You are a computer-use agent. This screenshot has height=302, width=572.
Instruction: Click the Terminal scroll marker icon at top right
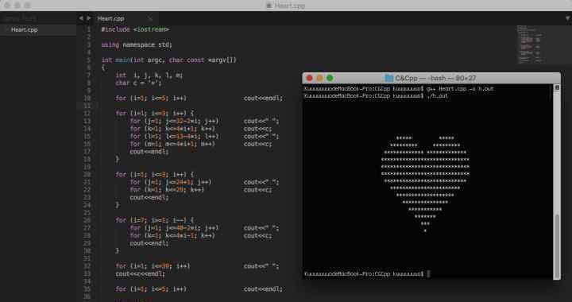pos(557,87)
